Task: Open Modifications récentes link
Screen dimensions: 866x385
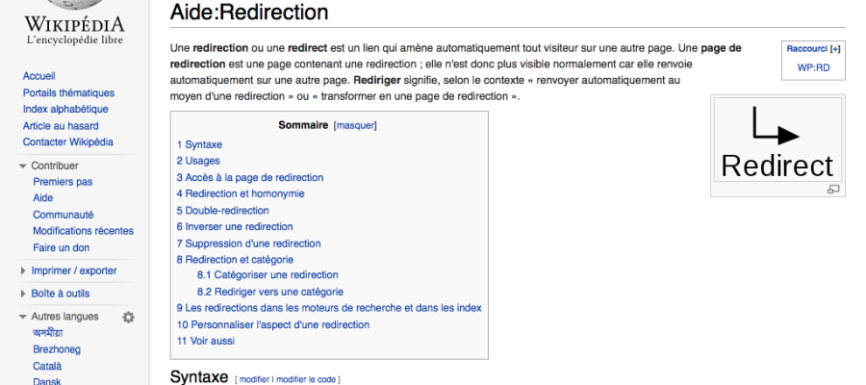Action: point(83,231)
